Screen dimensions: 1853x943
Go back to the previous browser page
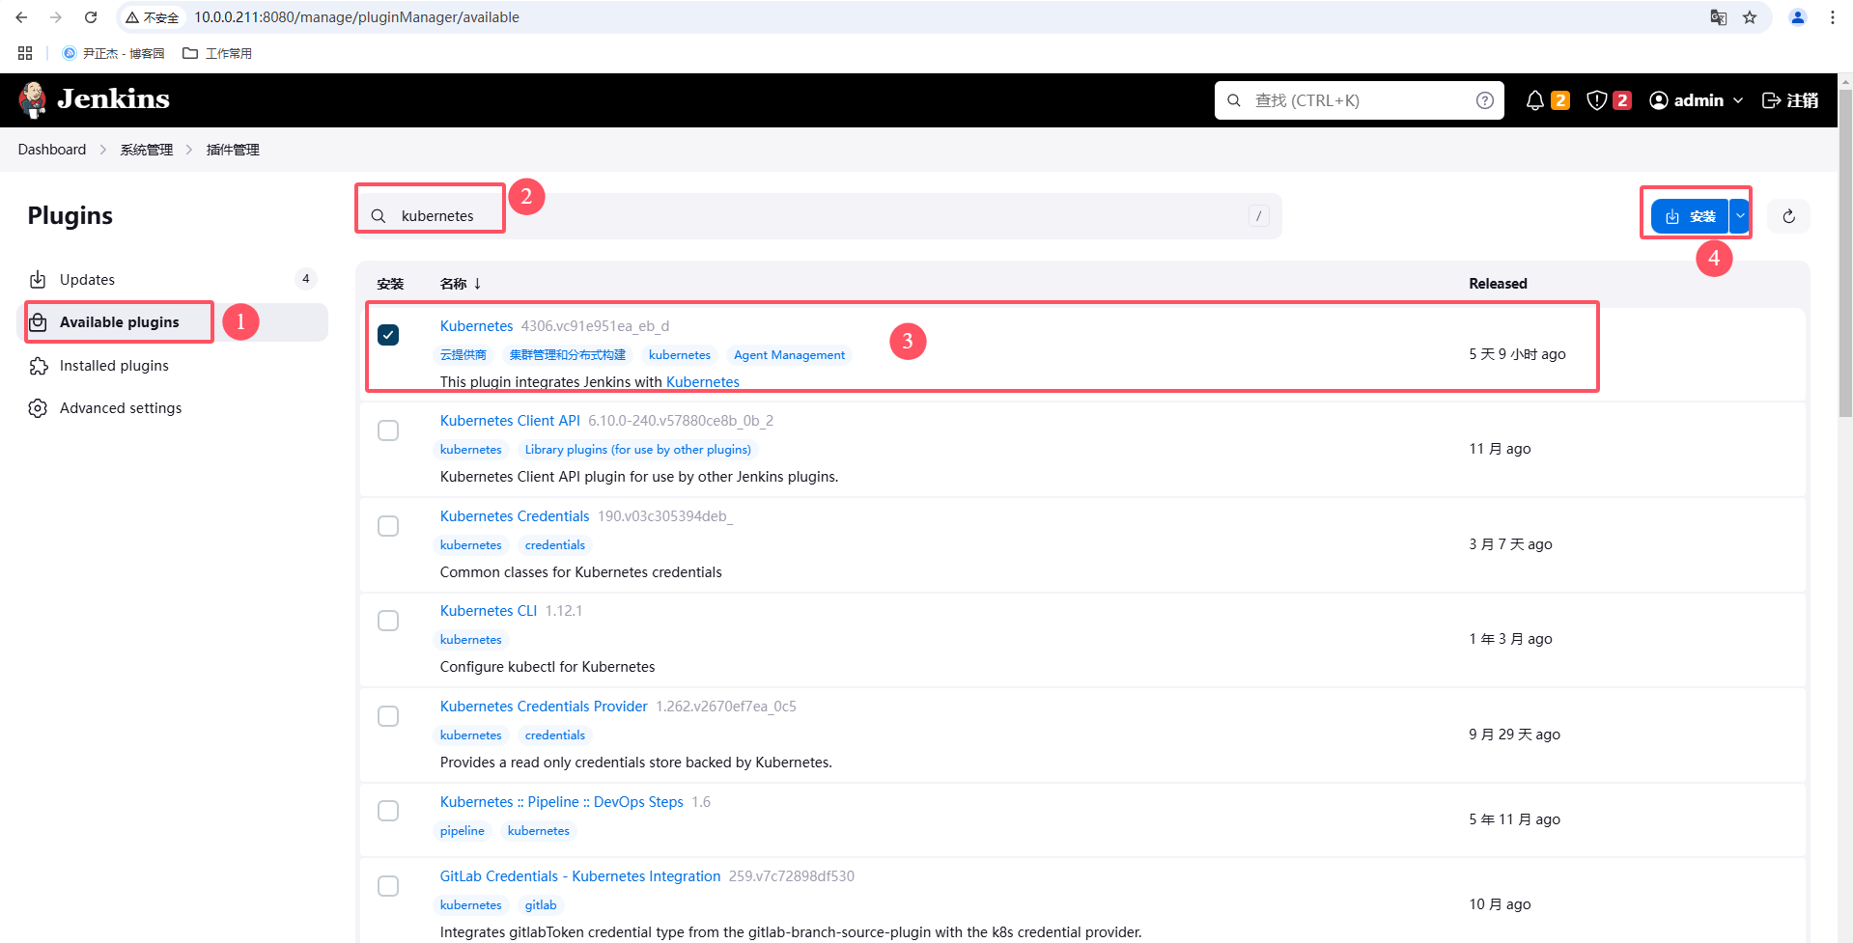[21, 17]
